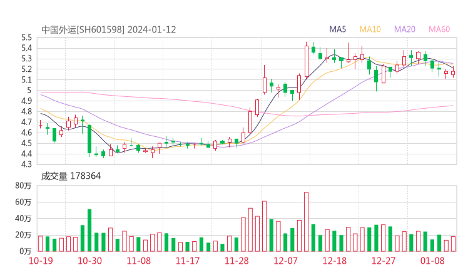Click the 11-28 date label
Image resolution: width=463 pixels, height=275 pixels.
237,261
